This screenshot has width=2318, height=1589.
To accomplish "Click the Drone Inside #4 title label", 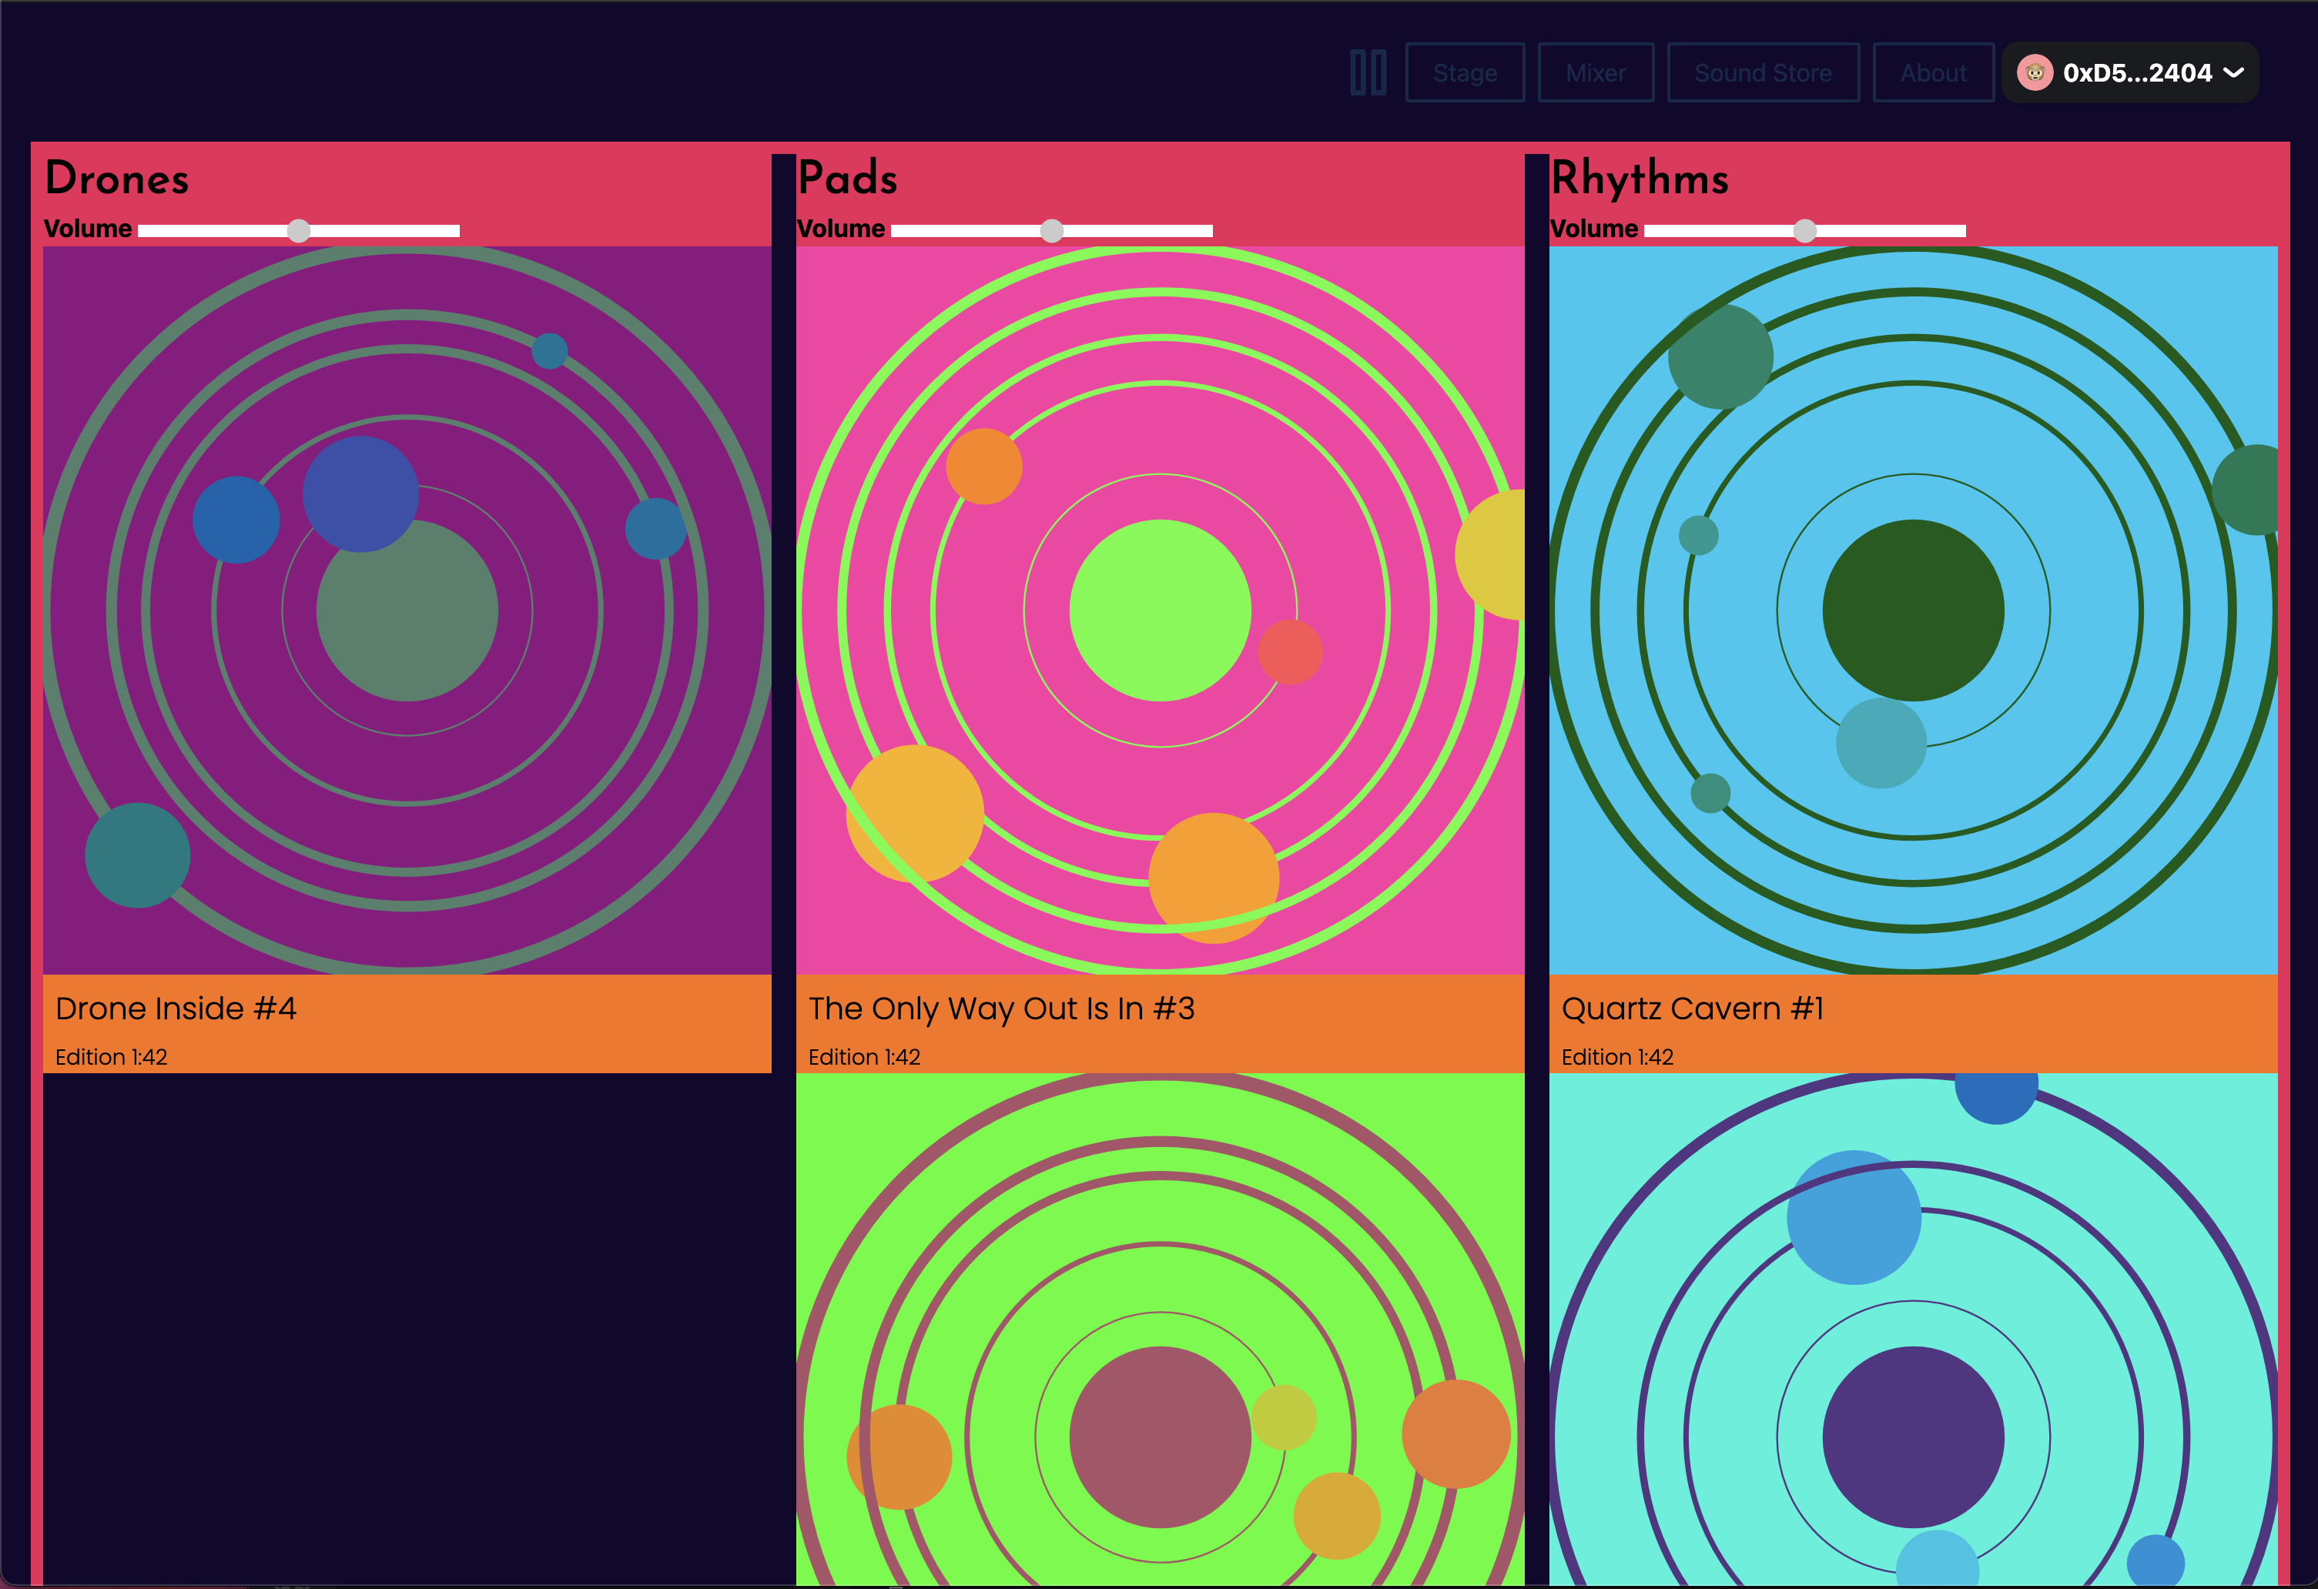I will click(x=176, y=1009).
